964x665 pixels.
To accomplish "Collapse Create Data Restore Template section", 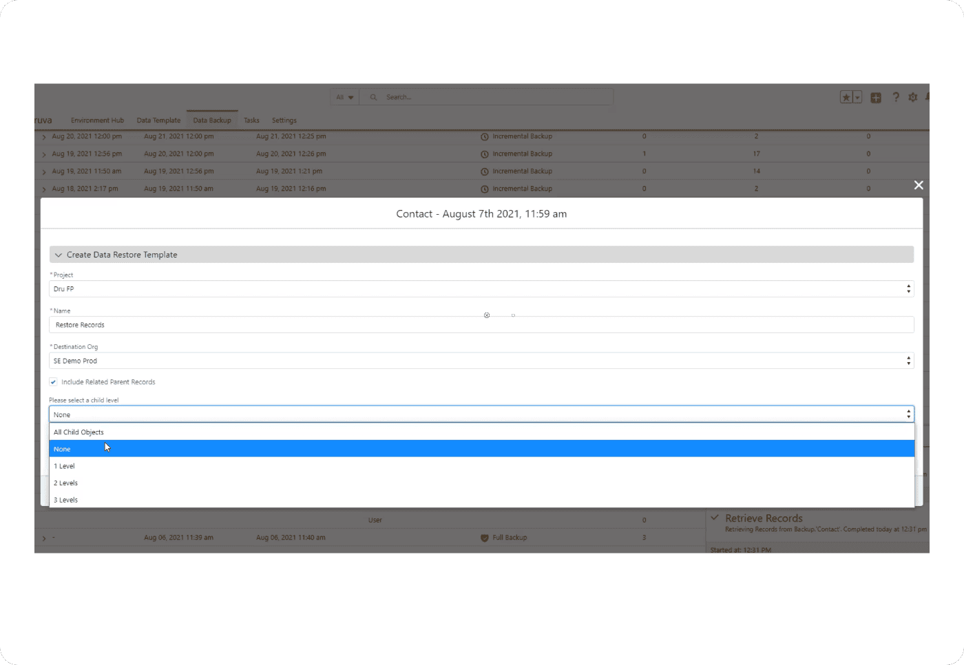I will point(59,255).
